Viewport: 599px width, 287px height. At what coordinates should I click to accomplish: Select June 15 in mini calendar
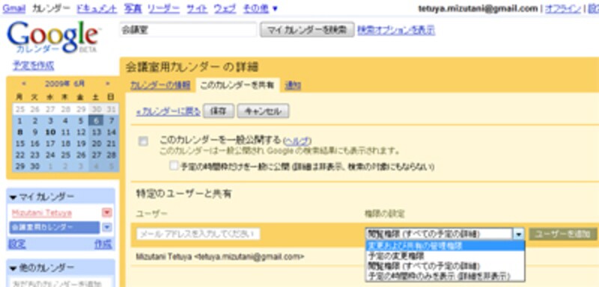20,143
